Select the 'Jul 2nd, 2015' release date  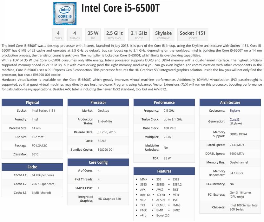tap(107, 132)
